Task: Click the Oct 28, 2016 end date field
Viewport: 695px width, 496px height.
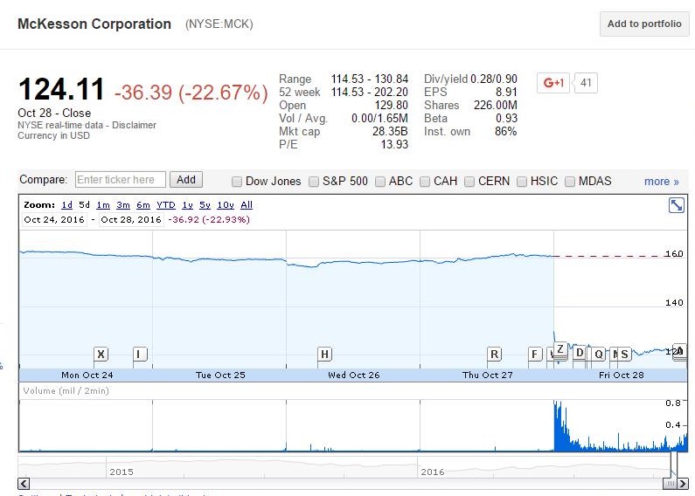Action: (131, 220)
